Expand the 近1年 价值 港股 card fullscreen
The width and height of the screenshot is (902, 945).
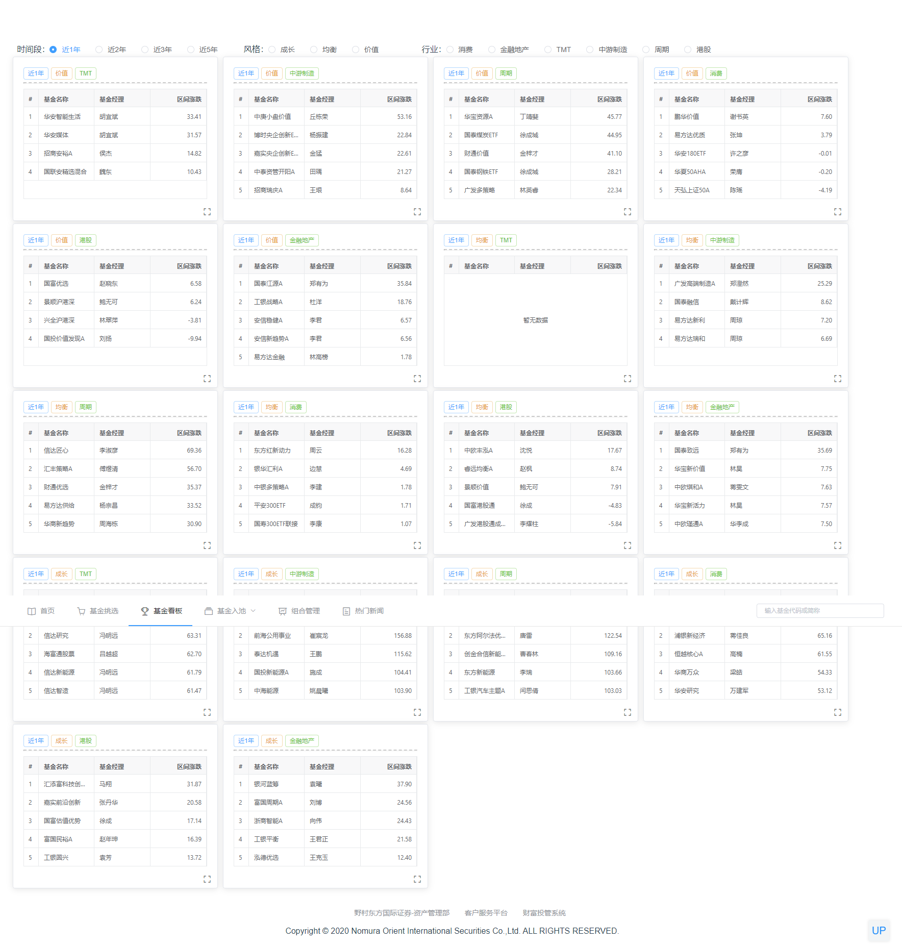pos(207,379)
